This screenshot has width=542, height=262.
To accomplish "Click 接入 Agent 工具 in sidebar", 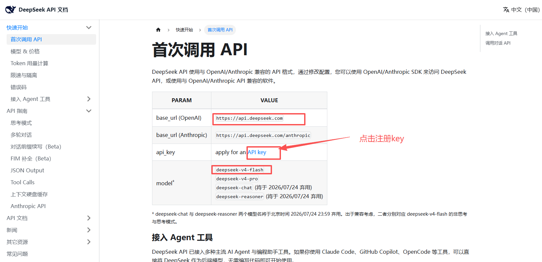I will (x=30, y=99).
